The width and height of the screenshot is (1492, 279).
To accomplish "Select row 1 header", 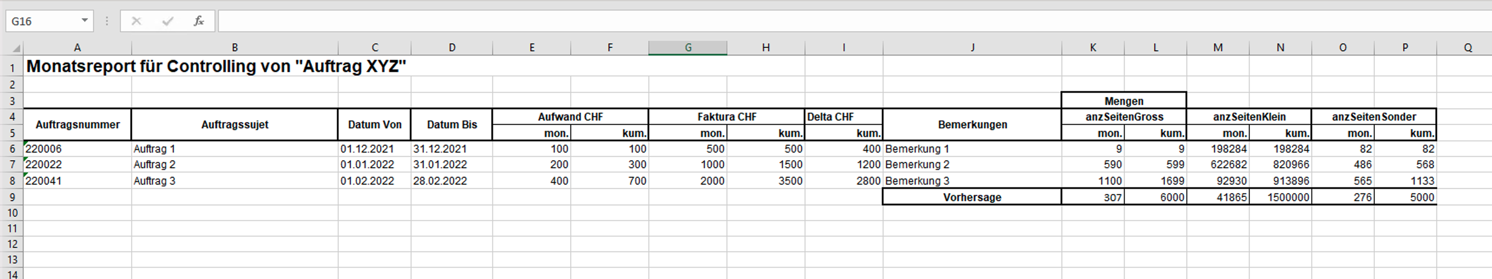I will coord(12,68).
